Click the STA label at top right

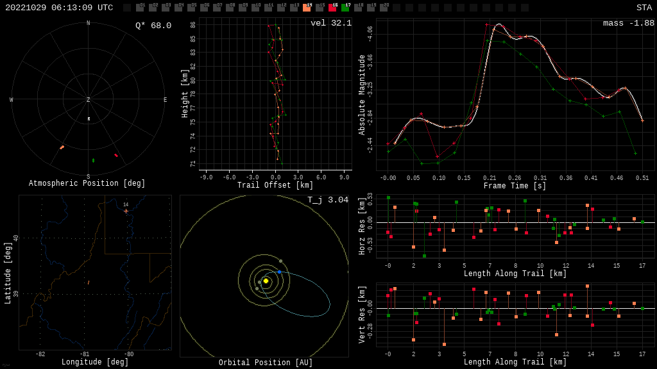(x=644, y=8)
